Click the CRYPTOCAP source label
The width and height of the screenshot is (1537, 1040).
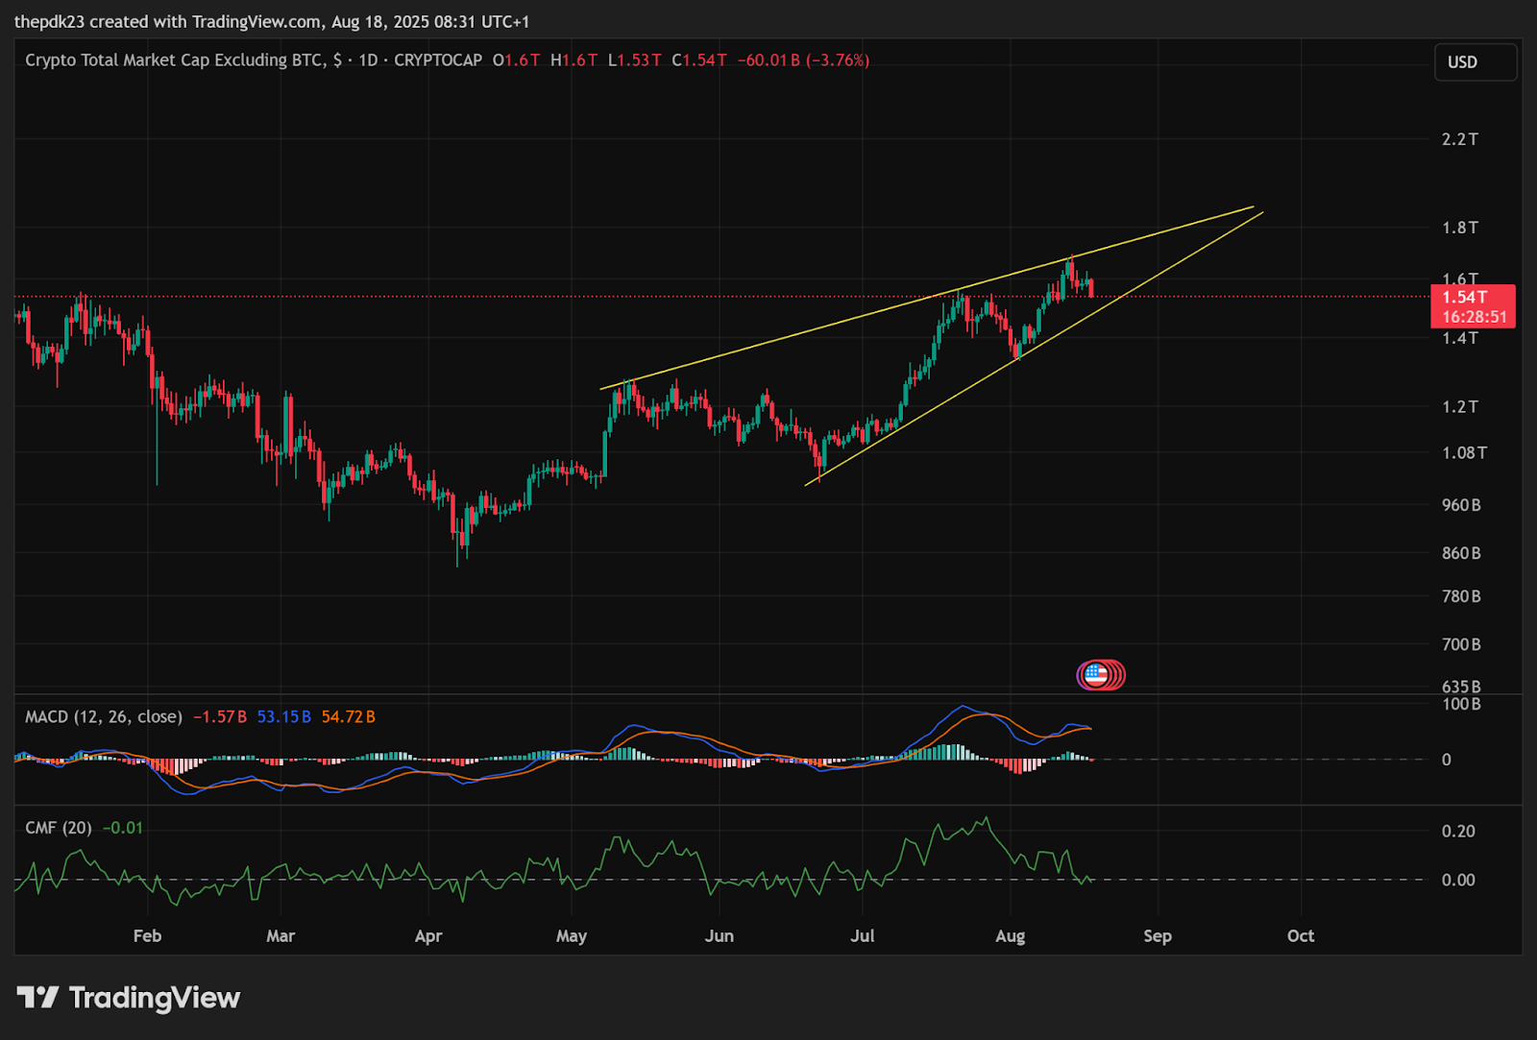pyautogui.click(x=438, y=60)
